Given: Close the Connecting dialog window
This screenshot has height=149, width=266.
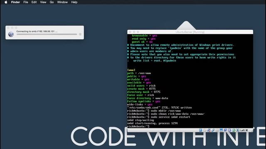Looking at the screenshot, I should click(x=8, y=28).
